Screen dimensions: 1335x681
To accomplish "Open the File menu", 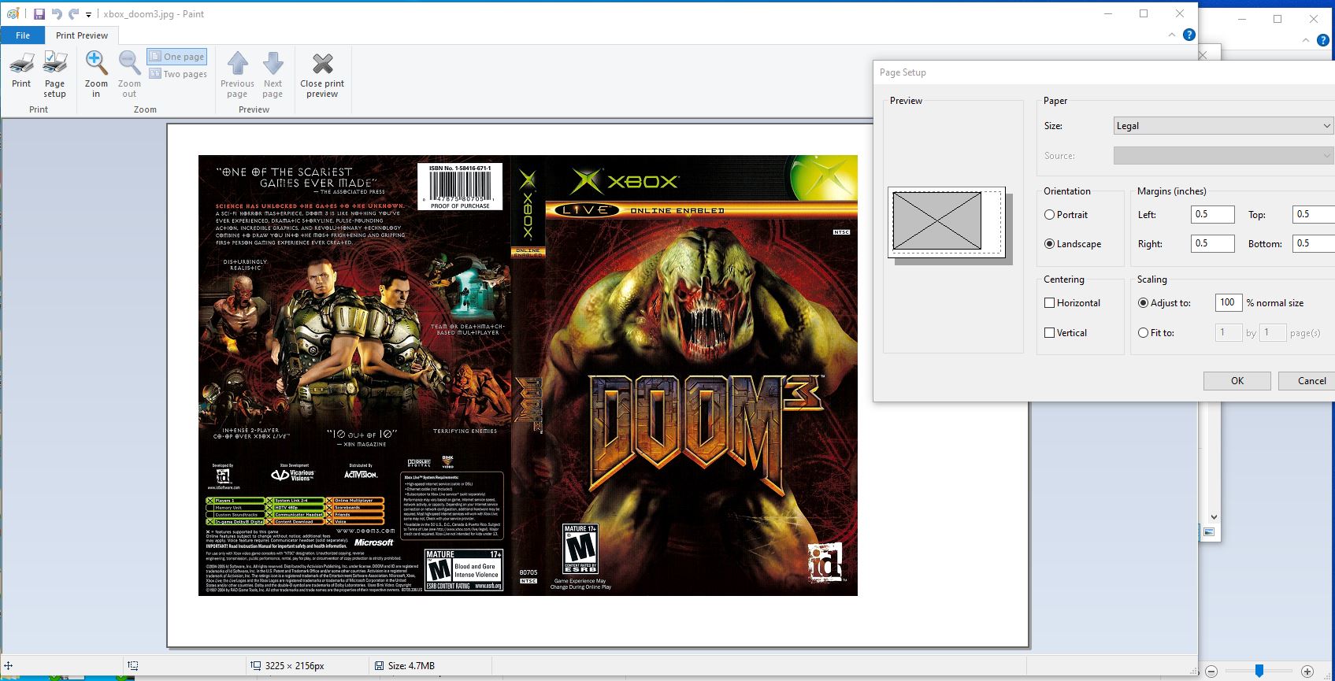I will pos(23,35).
